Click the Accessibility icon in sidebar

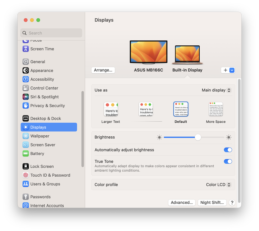pos(26,79)
